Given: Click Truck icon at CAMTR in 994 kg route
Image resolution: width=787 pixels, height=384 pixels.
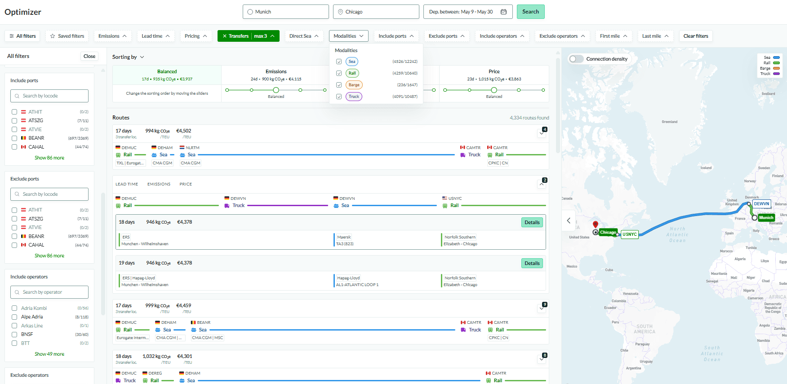Looking at the screenshot, I should (x=463, y=155).
